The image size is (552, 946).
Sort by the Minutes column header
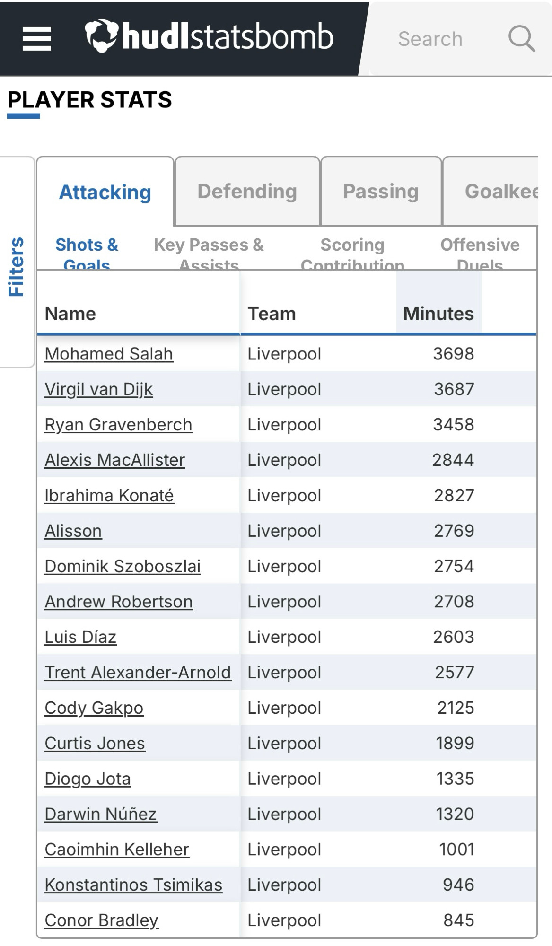[x=438, y=314]
